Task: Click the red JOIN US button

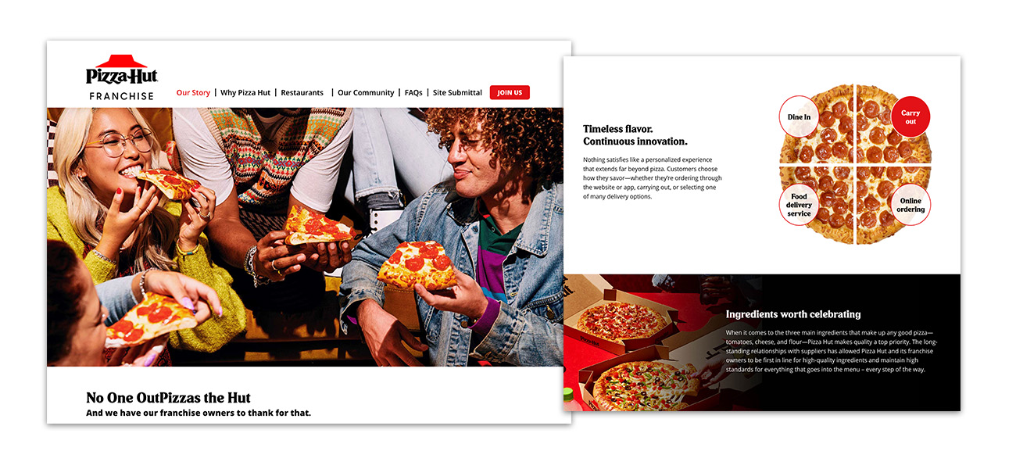Action: coord(510,92)
